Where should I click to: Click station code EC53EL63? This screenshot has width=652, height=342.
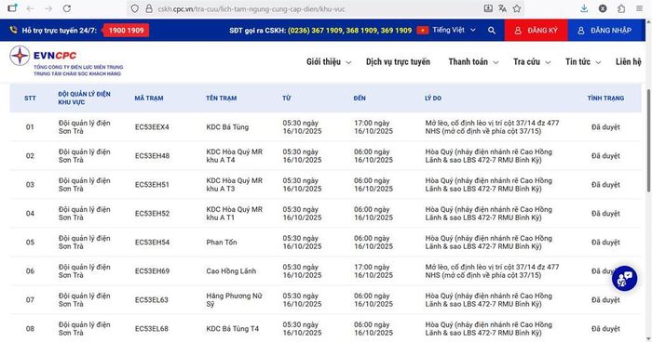[x=151, y=300]
